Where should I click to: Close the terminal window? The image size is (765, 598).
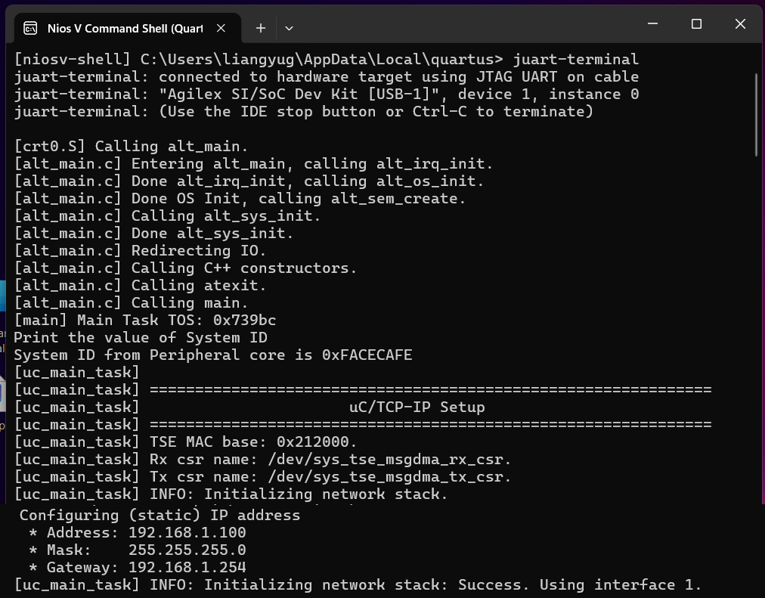coord(740,24)
